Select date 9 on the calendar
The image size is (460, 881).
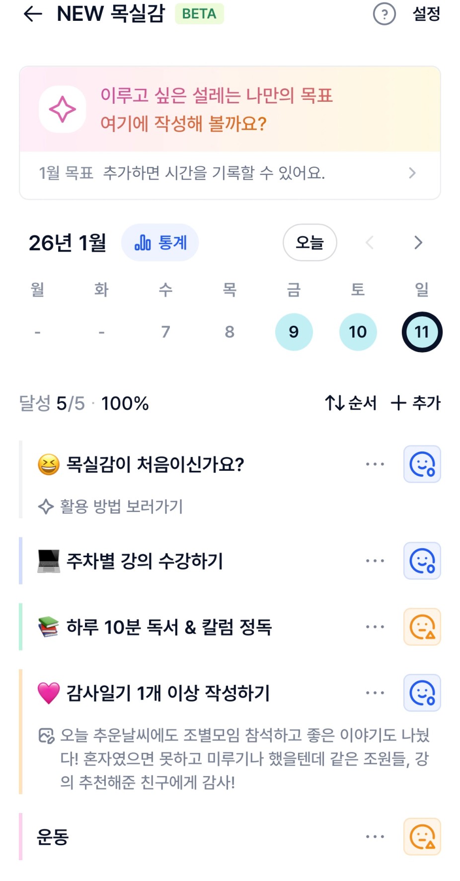pyautogui.click(x=294, y=332)
